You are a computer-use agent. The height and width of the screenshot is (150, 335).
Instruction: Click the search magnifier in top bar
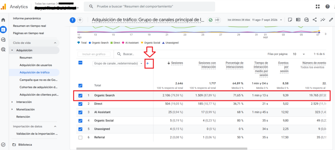tap(91, 7)
